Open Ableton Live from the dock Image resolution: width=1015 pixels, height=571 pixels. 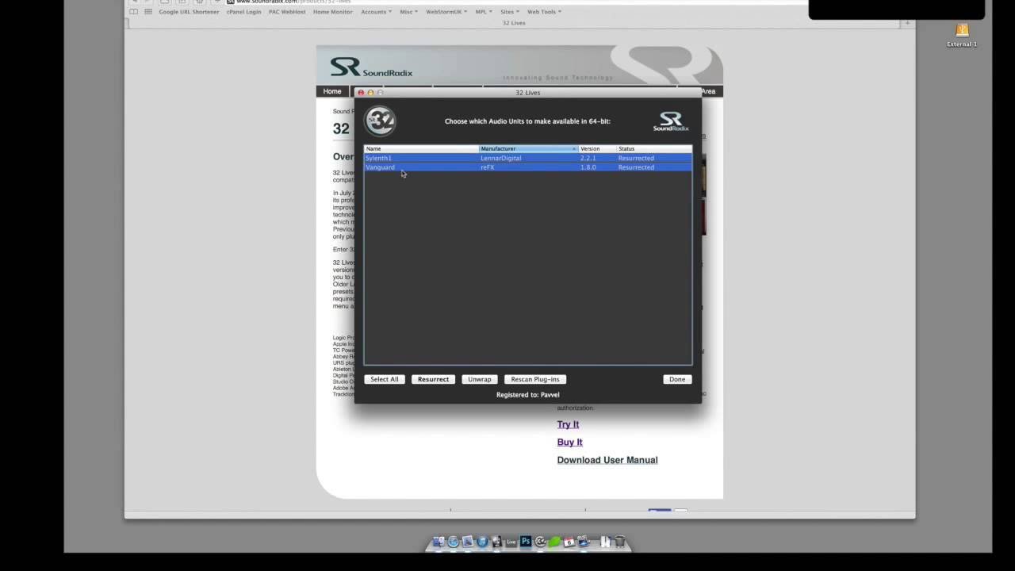[x=511, y=542]
